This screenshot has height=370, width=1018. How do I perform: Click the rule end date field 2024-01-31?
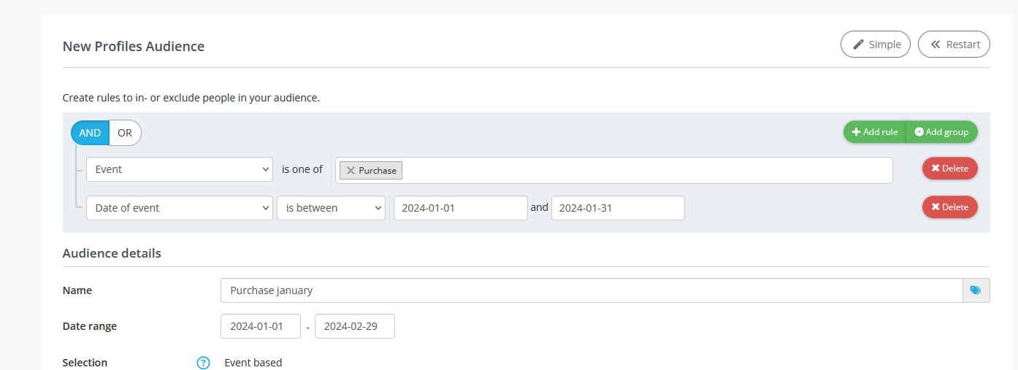pyautogui.click(x=618, y=208)
